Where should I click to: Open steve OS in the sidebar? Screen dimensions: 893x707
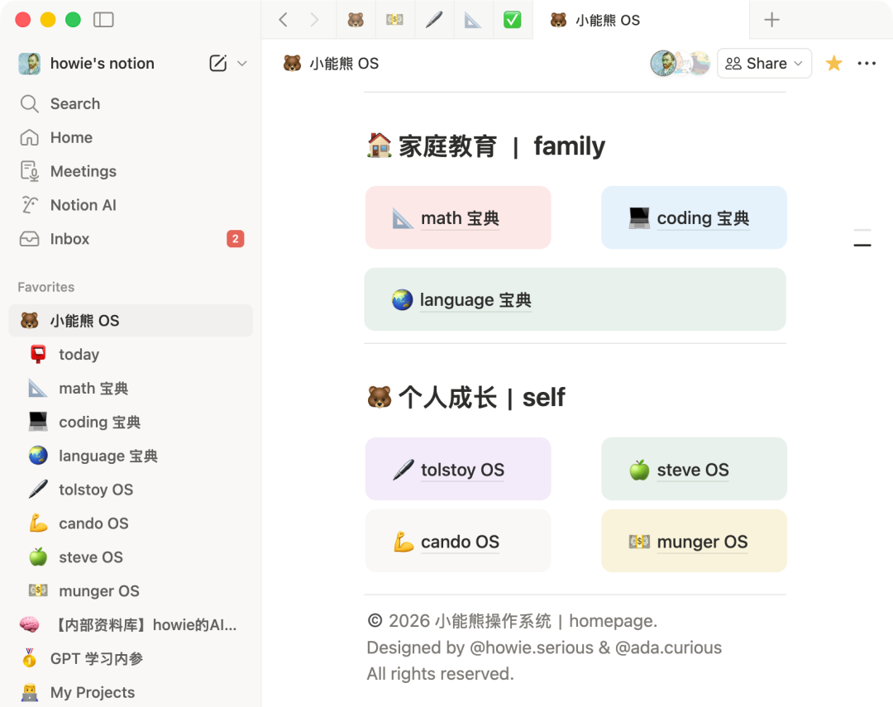click(131, 557)
